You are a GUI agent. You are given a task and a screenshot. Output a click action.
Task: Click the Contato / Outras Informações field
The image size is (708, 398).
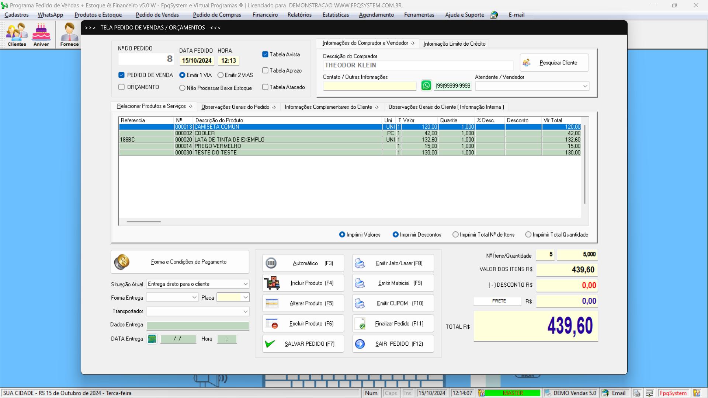(369, 86)
